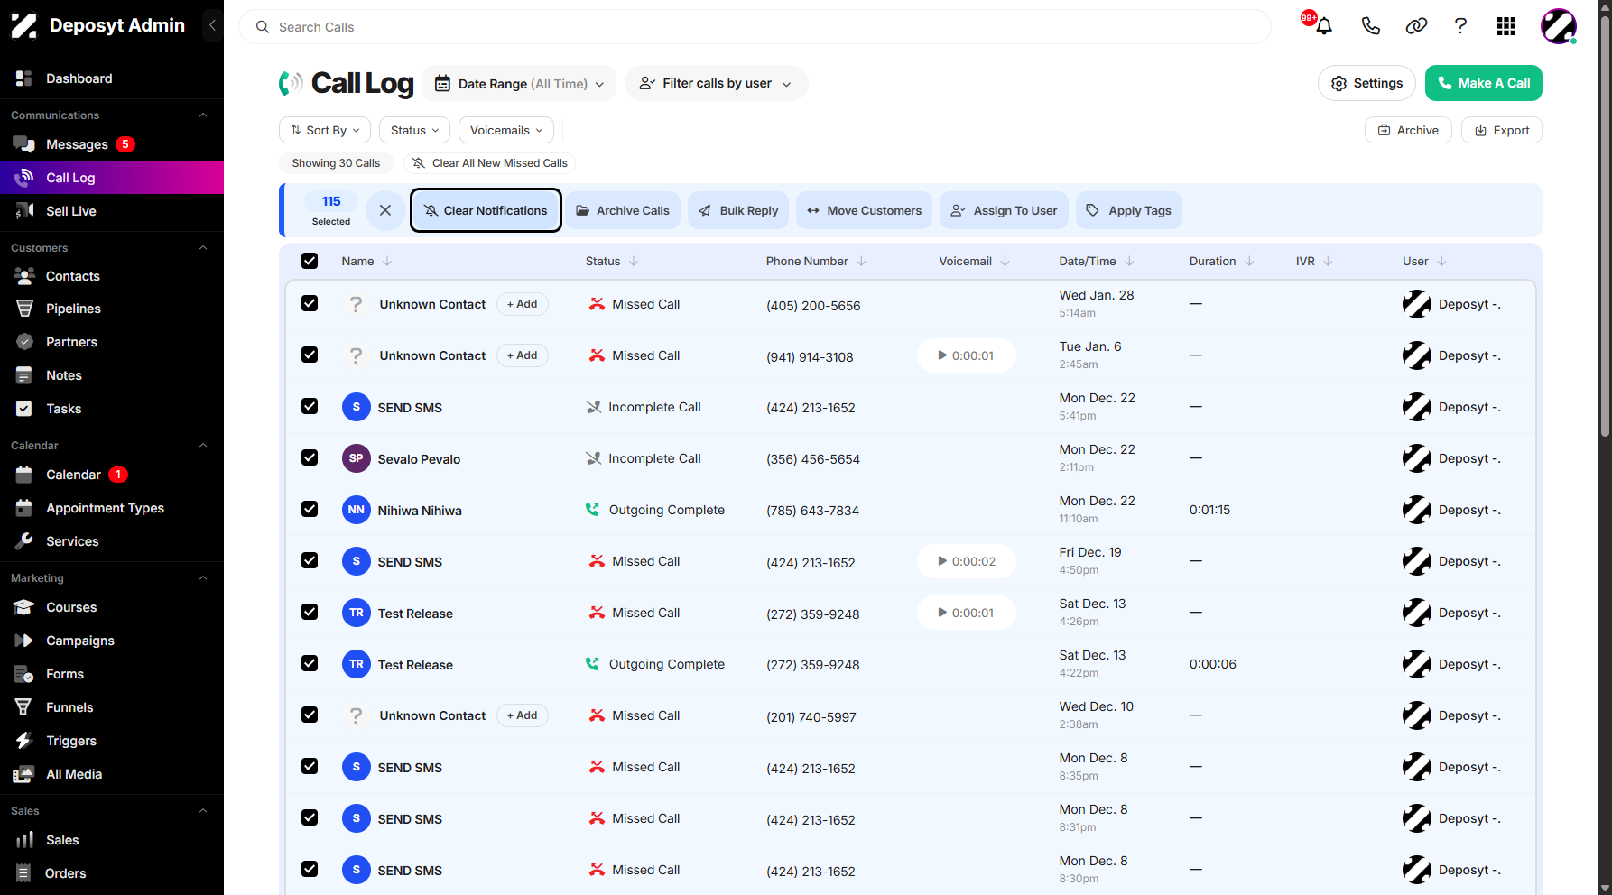Open the user profile avatar

coord(1558,26)
